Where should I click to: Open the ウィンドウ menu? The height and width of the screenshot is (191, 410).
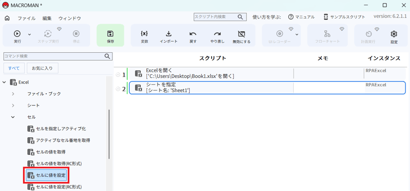pos(69,18)
